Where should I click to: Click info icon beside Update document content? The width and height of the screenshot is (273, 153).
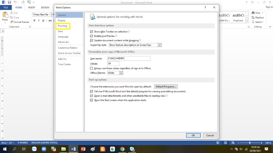pos(140,40)
